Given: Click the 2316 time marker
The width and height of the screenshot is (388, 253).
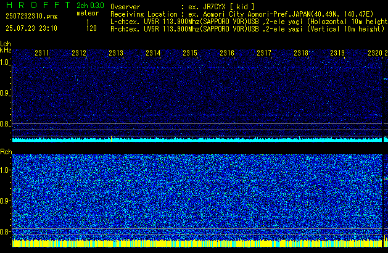Looking at the screenshot, I should click(227, 53).
